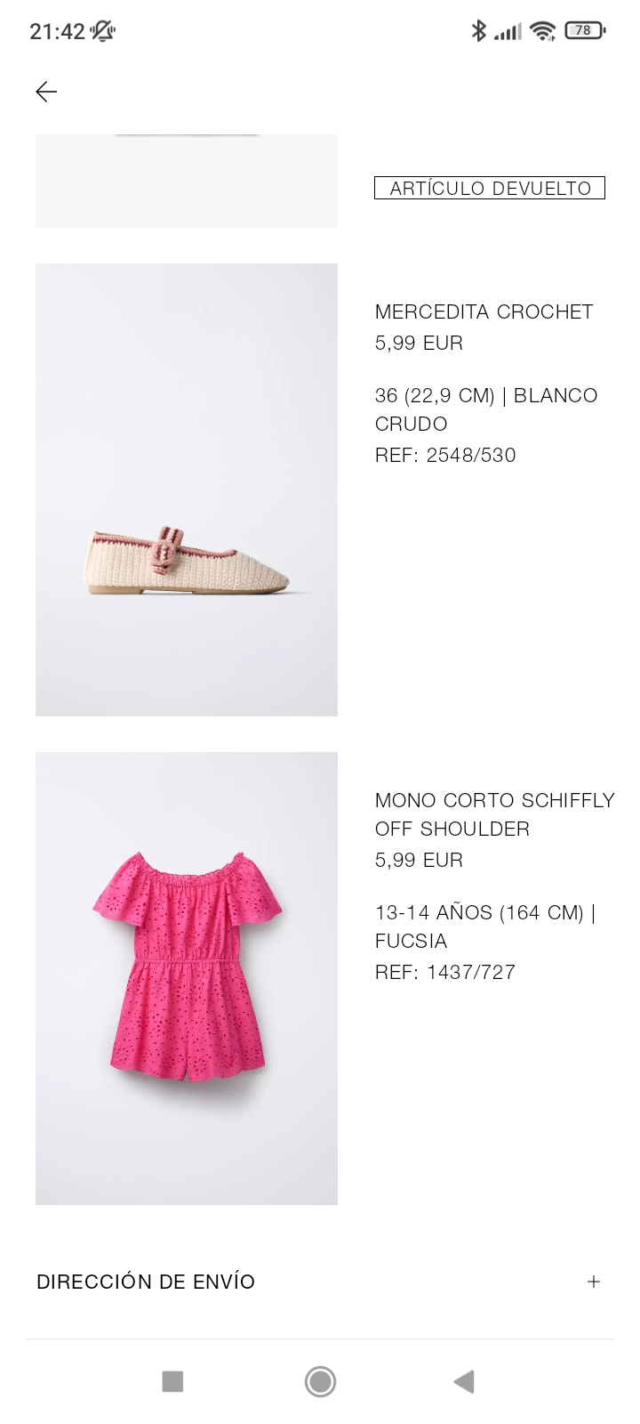Tap the Wi-Fi status icon
This screenshot has height=1424, width=640.
click(x=542, y=31)
